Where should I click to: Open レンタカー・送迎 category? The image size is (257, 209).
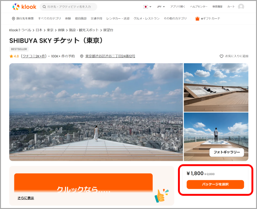tap(118, 19)
